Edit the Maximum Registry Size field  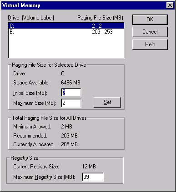pyautogui.click(x=93, y=177)
